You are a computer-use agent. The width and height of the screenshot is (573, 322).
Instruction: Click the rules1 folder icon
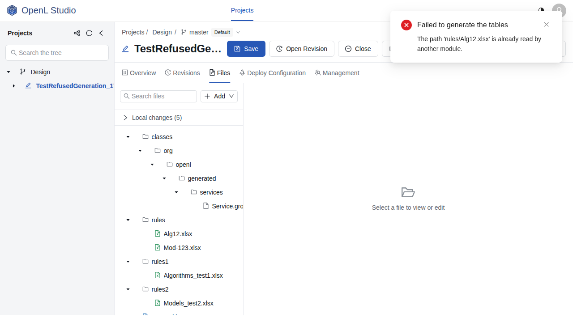[145, 261]
